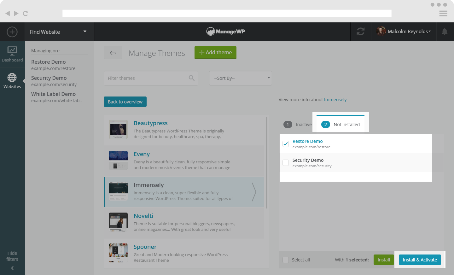Image resolution: width=454 pixels, height=275 pixels.
Task: Click the browser forward arrow
Action: (x=16, y=13)
